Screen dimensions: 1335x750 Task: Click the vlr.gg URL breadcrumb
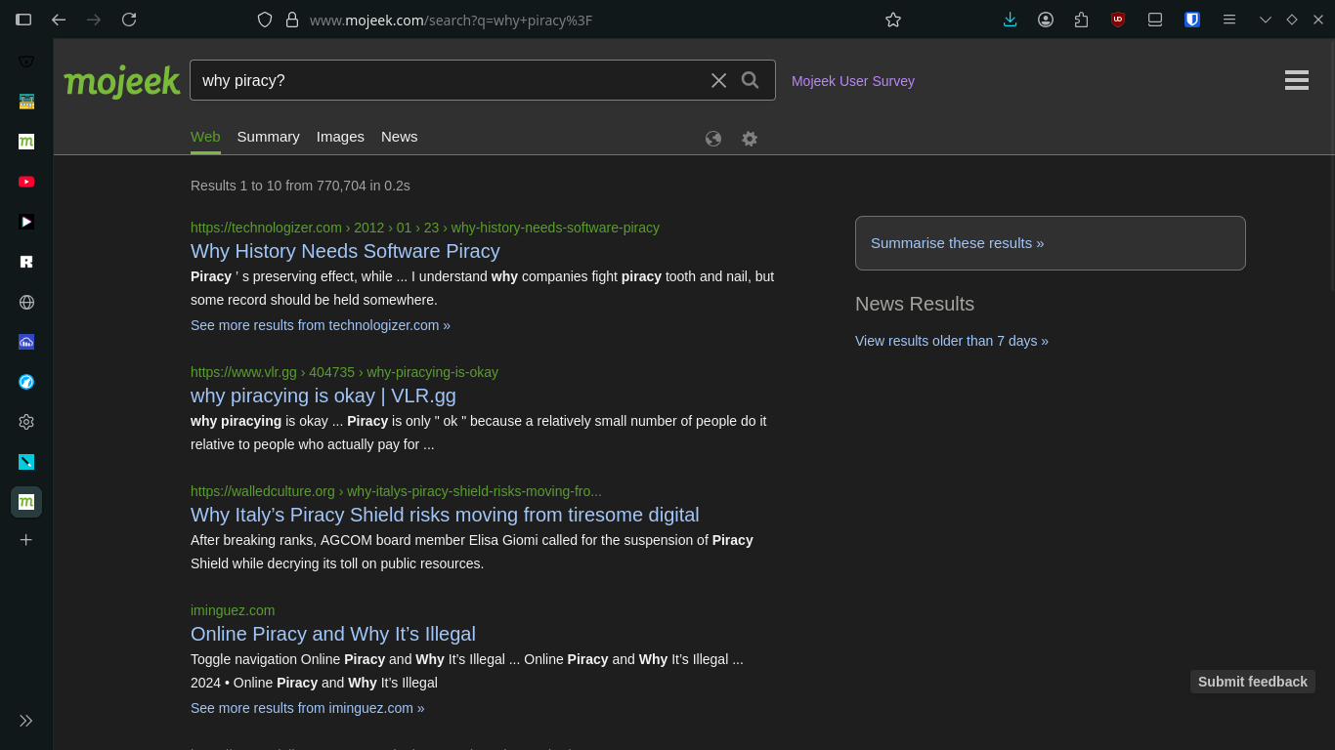click(344, 372)
